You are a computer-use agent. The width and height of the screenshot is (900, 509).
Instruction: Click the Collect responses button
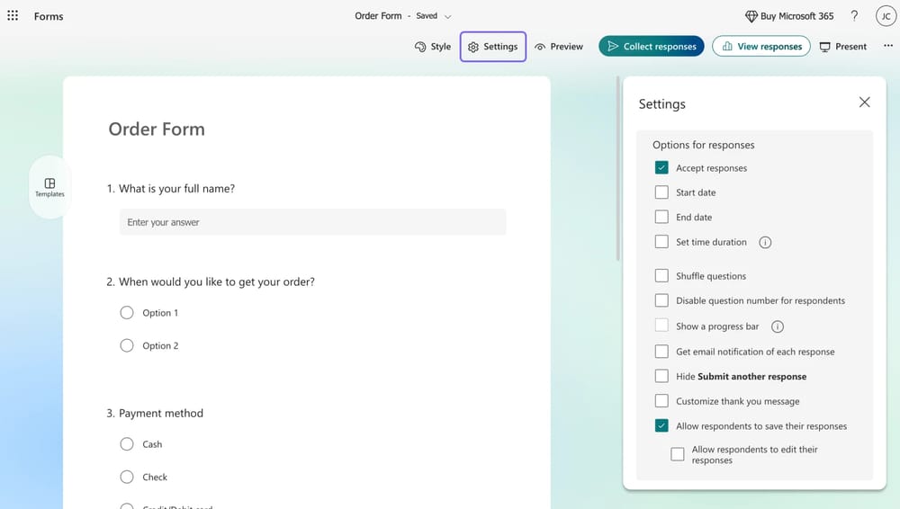(x=652, y=47)
